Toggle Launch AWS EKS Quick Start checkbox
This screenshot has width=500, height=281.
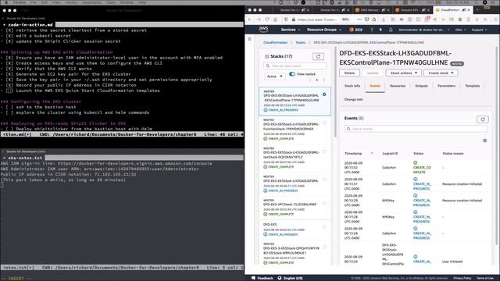9,91
